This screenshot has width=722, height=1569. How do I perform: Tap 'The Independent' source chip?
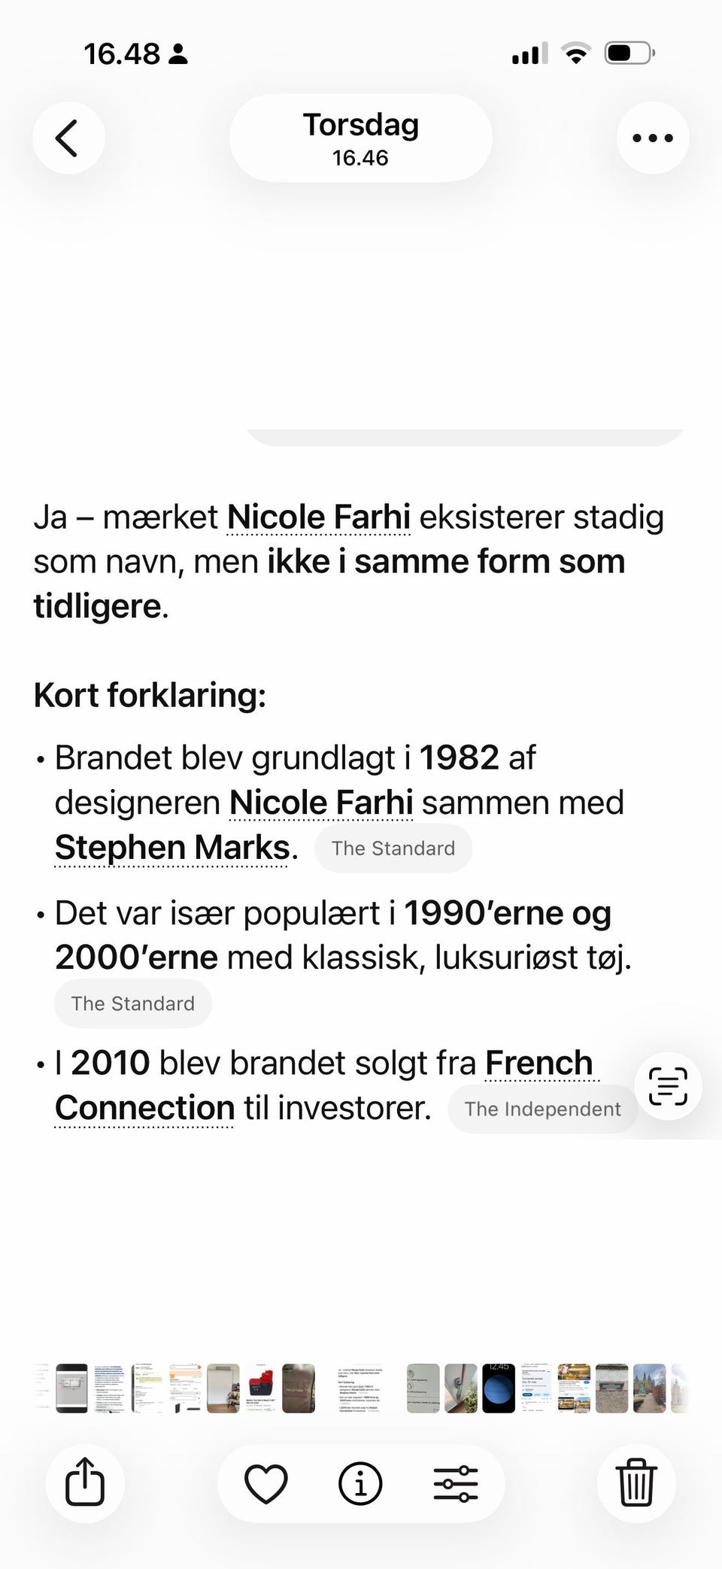tap(542, 1109)
